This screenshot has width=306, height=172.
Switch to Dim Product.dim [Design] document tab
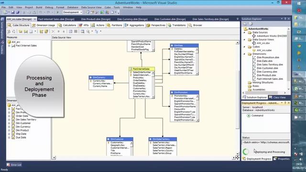pyautogui.click(x=96, y=19)
